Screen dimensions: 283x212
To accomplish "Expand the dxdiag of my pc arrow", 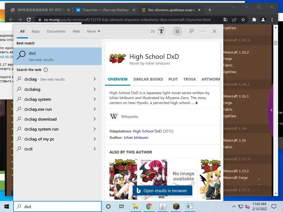I will click(95, 139).
